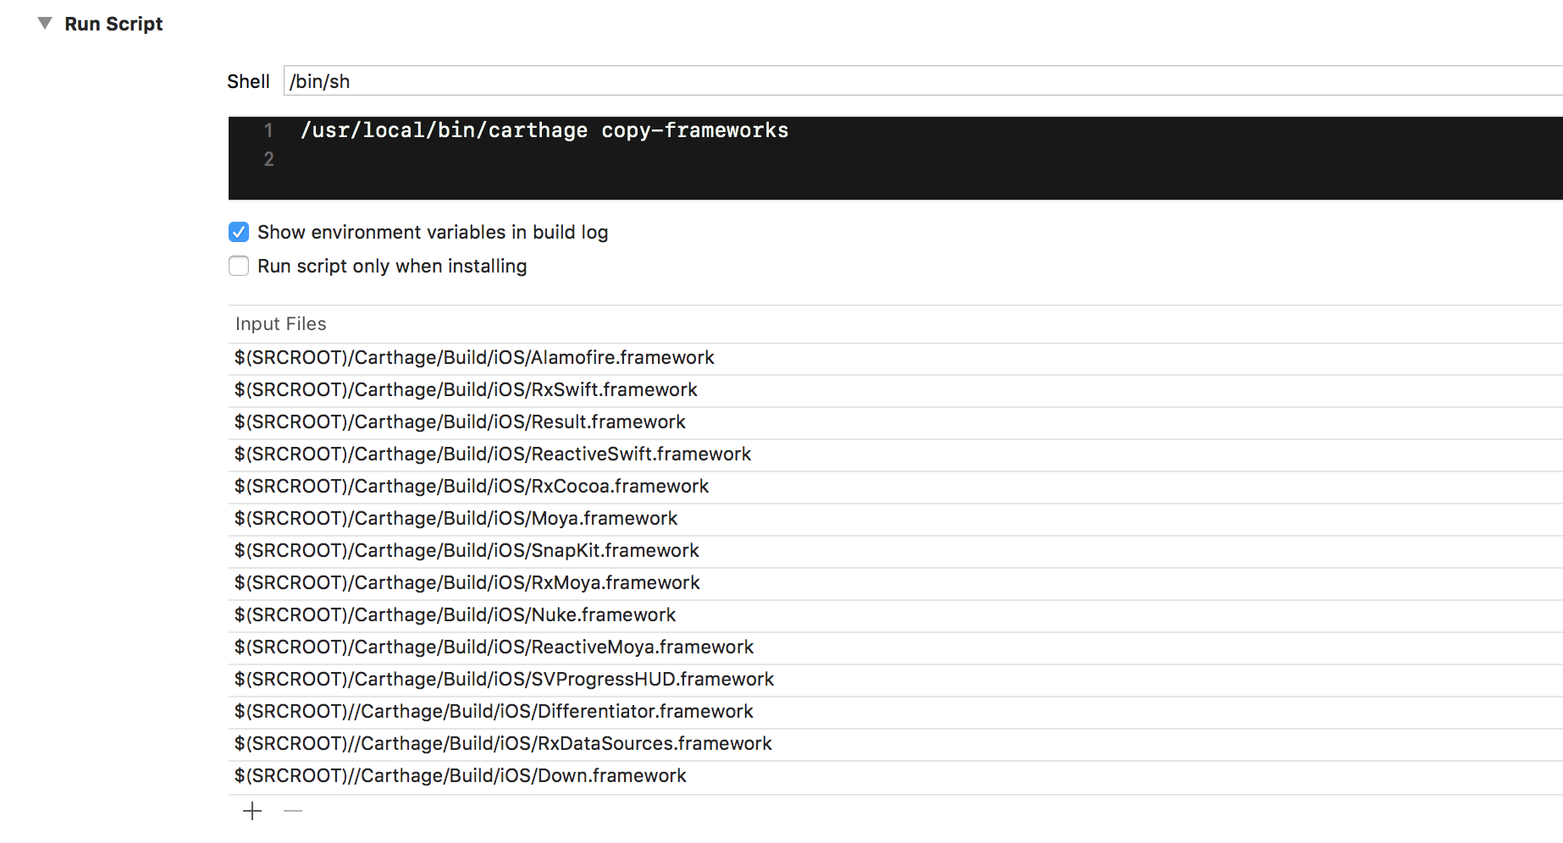The height and width of the screenshot is (843, 1563).
Task: Select the Nuke.framework input file row
Action: tap(455, 615)
